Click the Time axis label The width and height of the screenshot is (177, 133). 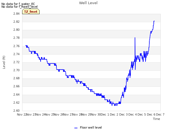156,119
